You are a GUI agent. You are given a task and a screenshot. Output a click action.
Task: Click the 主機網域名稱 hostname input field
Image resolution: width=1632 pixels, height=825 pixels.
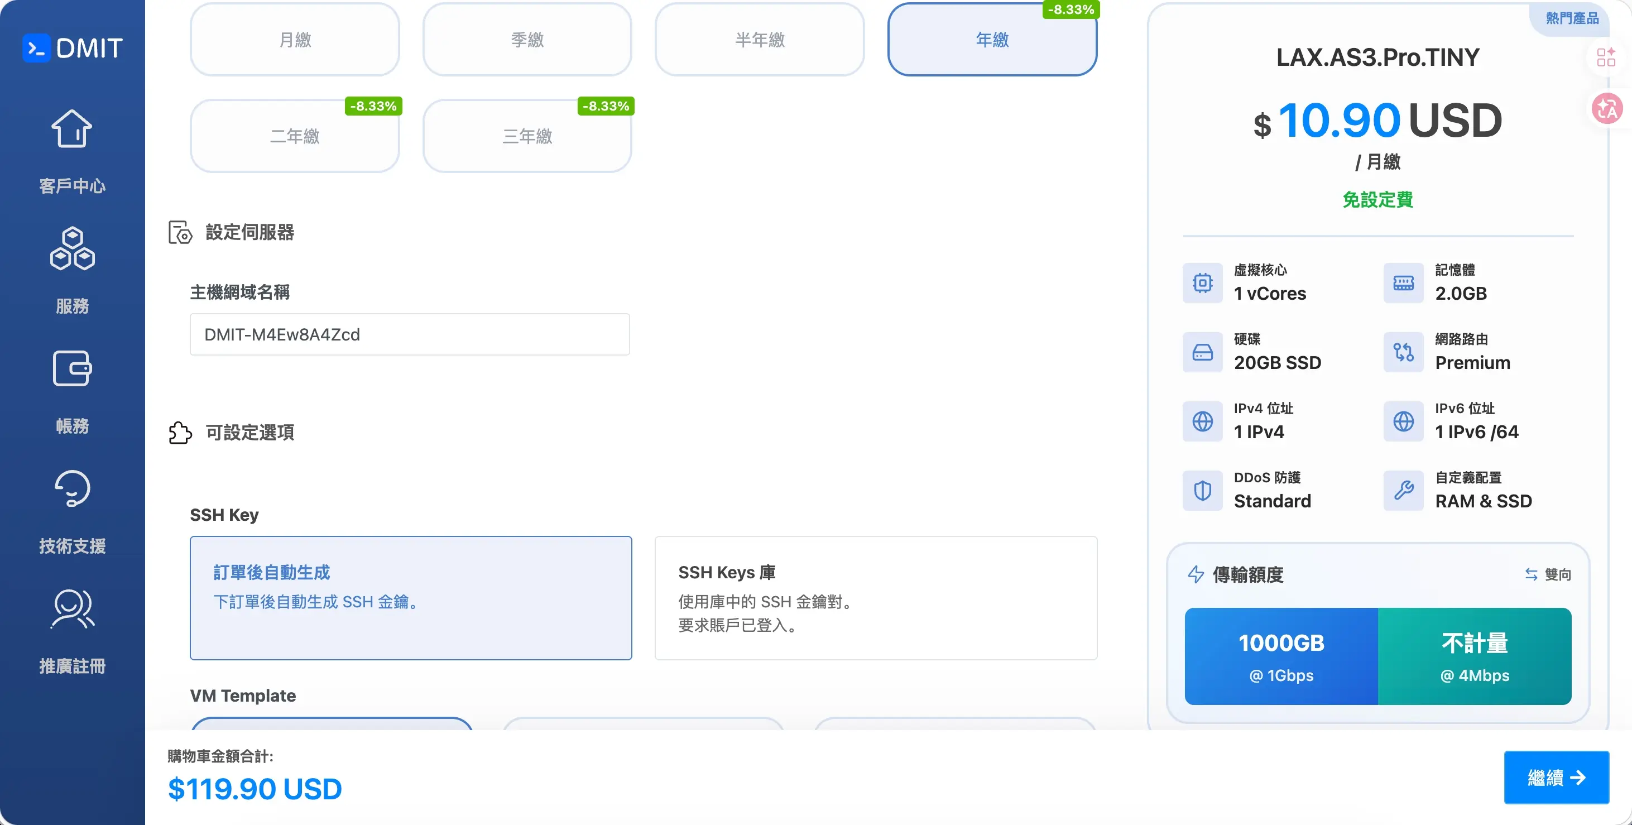[x=409, y=334]
